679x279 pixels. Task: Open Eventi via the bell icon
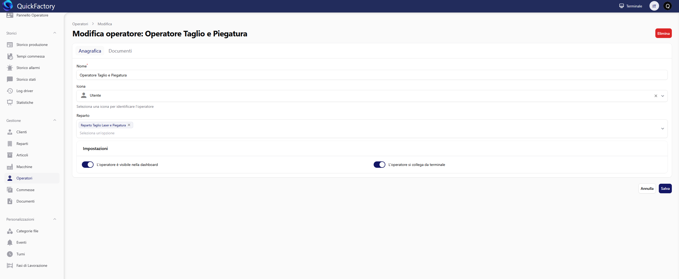click(10, 242)
